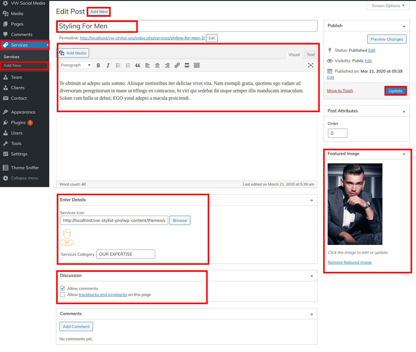Switch to the Text editor tab
The height and width of the screenshot is (352, 416).
[311, 54]
